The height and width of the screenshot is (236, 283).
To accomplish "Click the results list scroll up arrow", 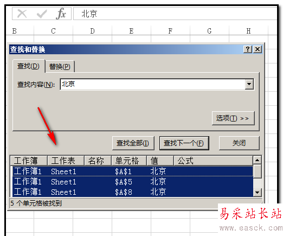I will click(257, 160).
